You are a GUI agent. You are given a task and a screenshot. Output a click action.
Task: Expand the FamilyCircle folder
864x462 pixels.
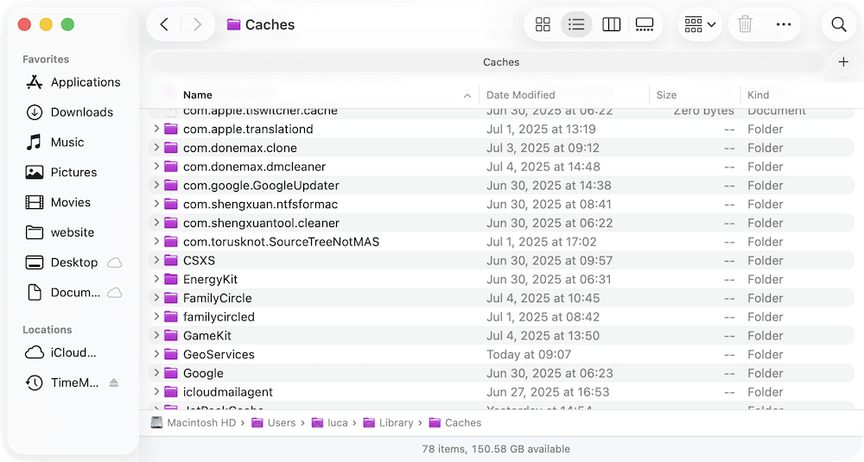point(156,298)
